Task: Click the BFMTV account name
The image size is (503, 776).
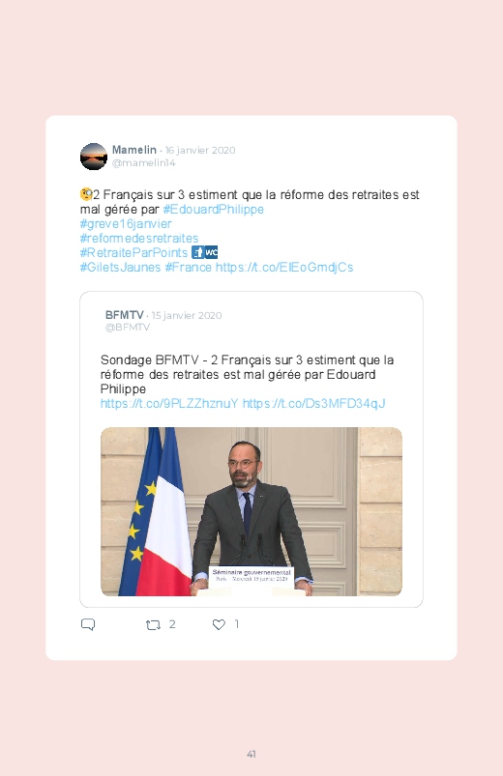Action: (125, 315)
